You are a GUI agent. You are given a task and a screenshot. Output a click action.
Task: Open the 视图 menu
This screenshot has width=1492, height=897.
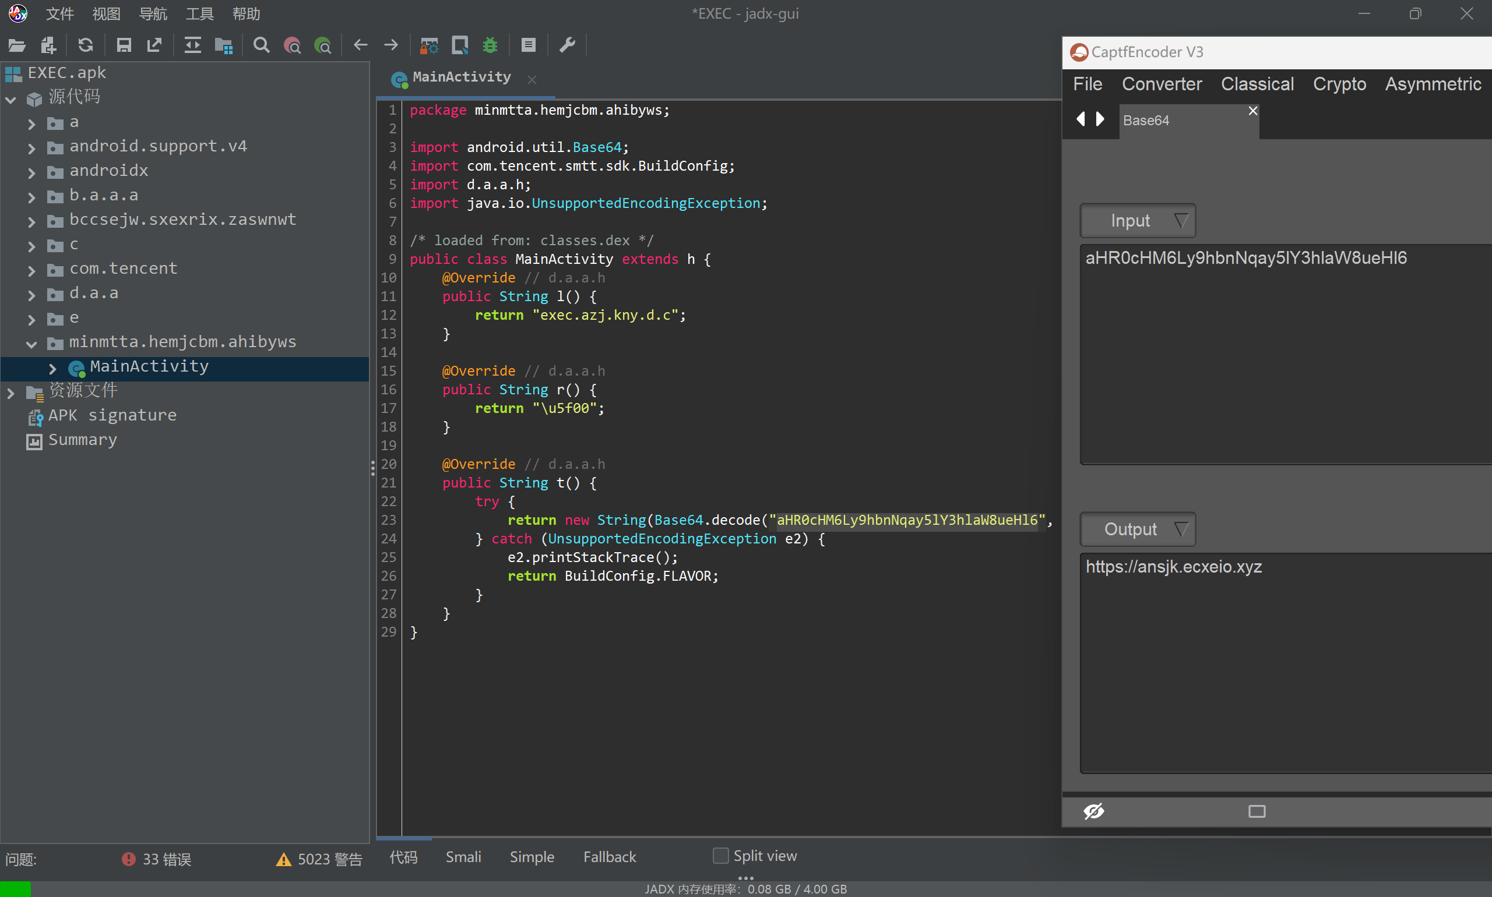107,13
